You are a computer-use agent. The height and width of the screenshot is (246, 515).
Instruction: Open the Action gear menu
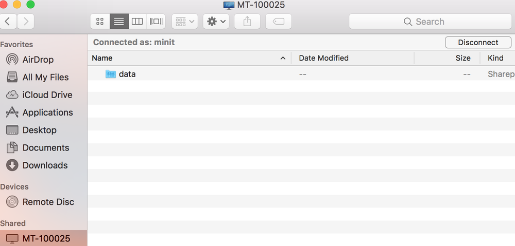[216, 22]
